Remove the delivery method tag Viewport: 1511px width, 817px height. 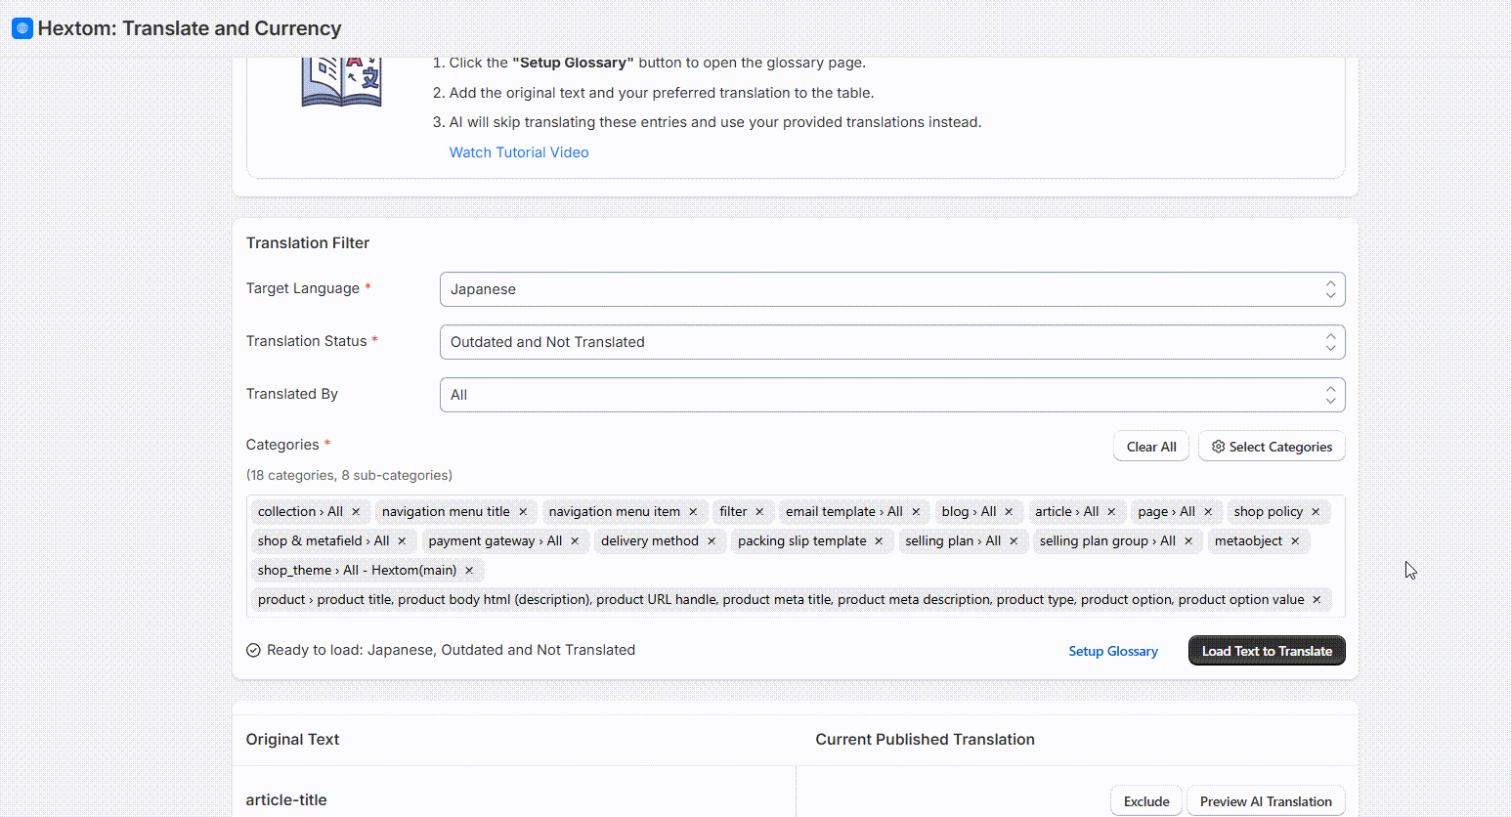pos(712,540)
